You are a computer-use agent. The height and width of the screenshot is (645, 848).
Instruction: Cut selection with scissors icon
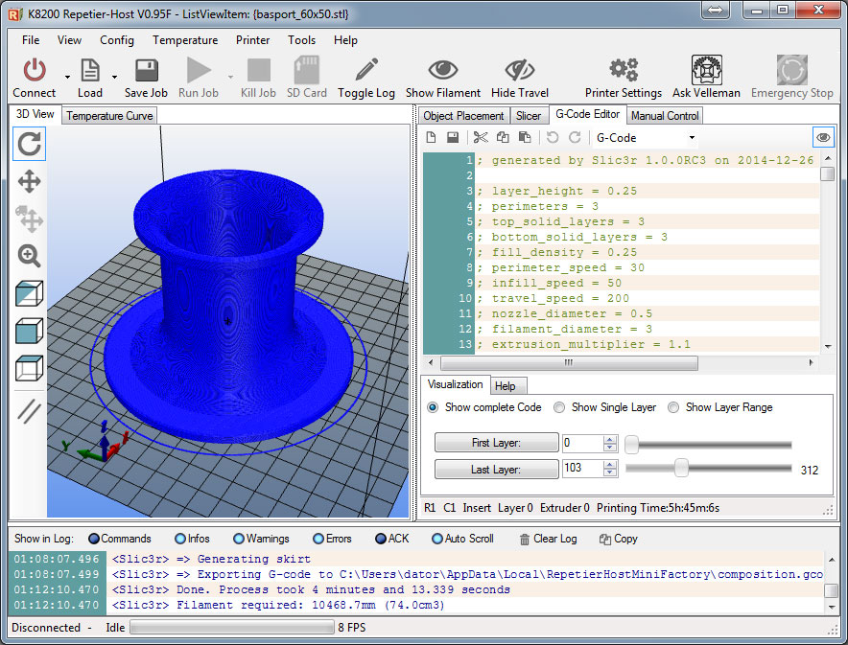481,138
